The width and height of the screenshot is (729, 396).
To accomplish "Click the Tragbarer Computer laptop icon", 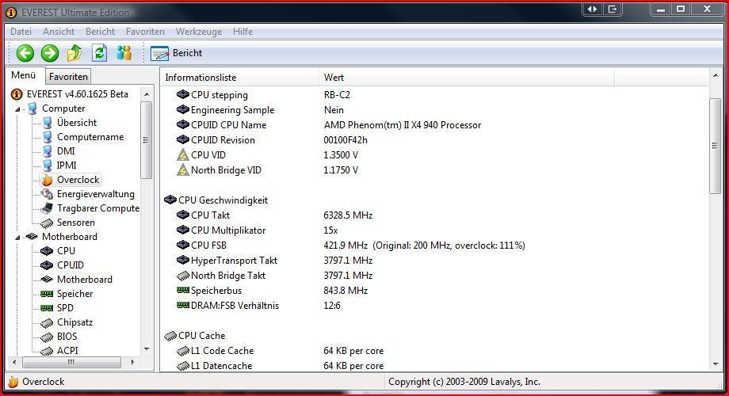I will coord(47,208).
